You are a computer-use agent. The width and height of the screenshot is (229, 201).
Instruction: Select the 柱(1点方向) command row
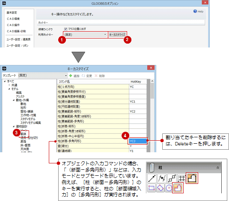click(x=93, y=87)
